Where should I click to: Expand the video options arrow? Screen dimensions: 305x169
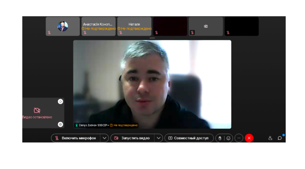click(x=159, y=138)
